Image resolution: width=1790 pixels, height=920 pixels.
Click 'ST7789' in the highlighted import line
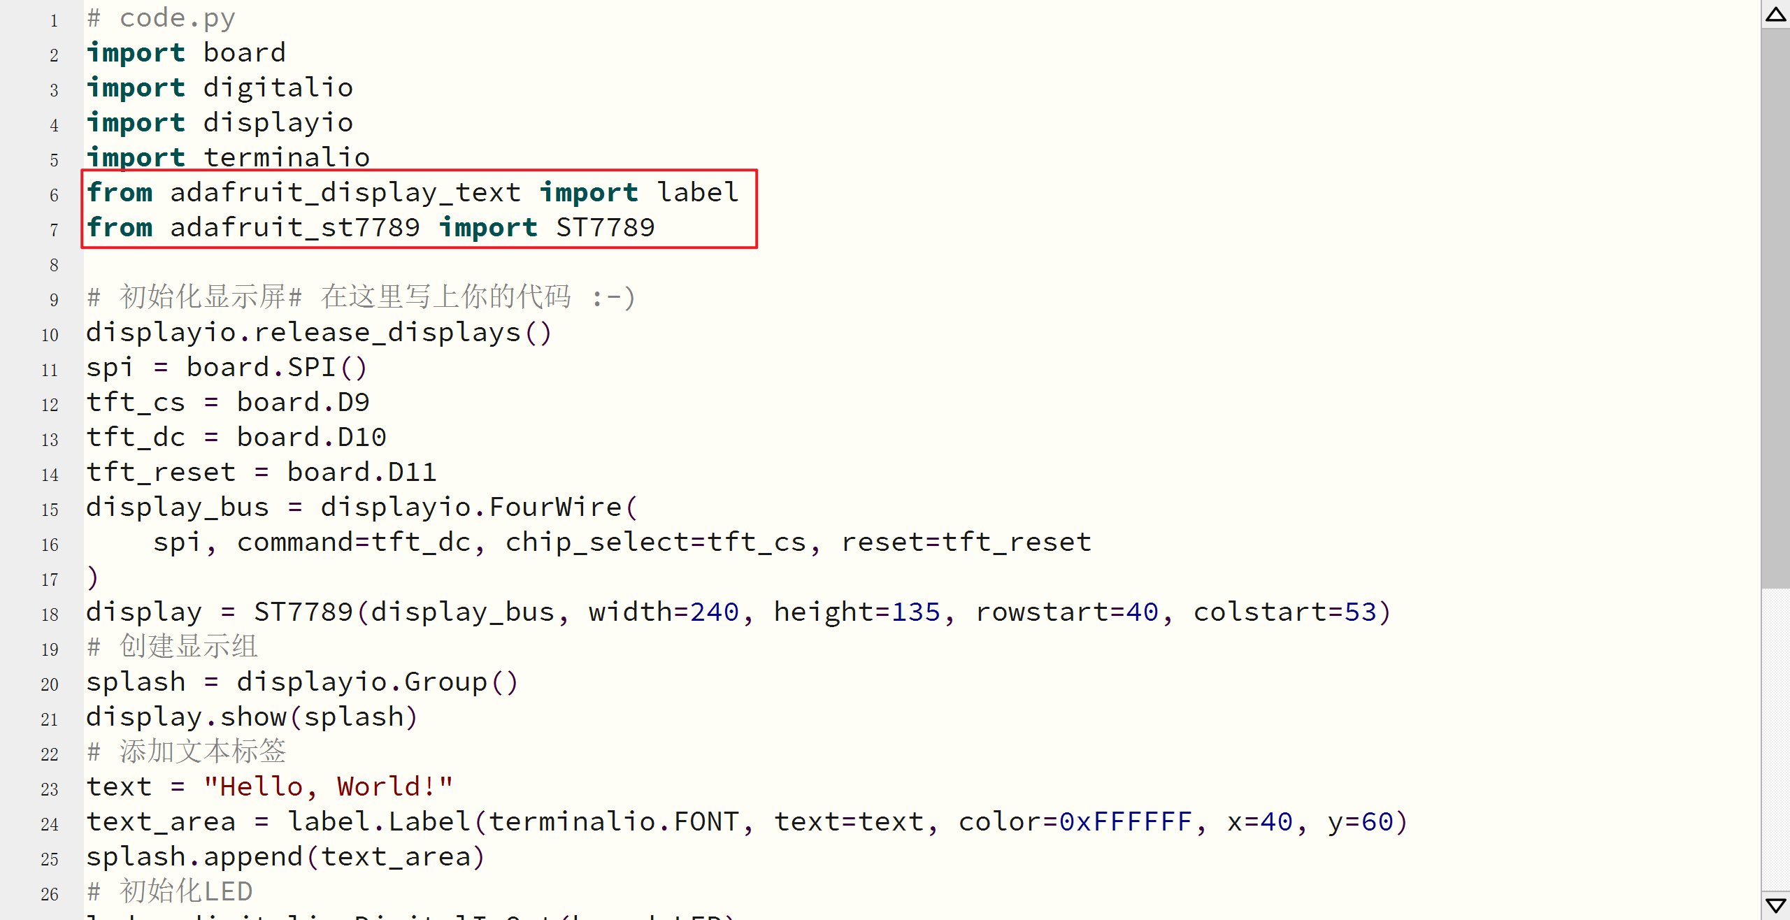click(605, 227)
